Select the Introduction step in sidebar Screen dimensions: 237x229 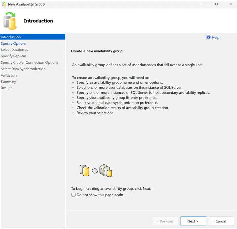point(33,37)
